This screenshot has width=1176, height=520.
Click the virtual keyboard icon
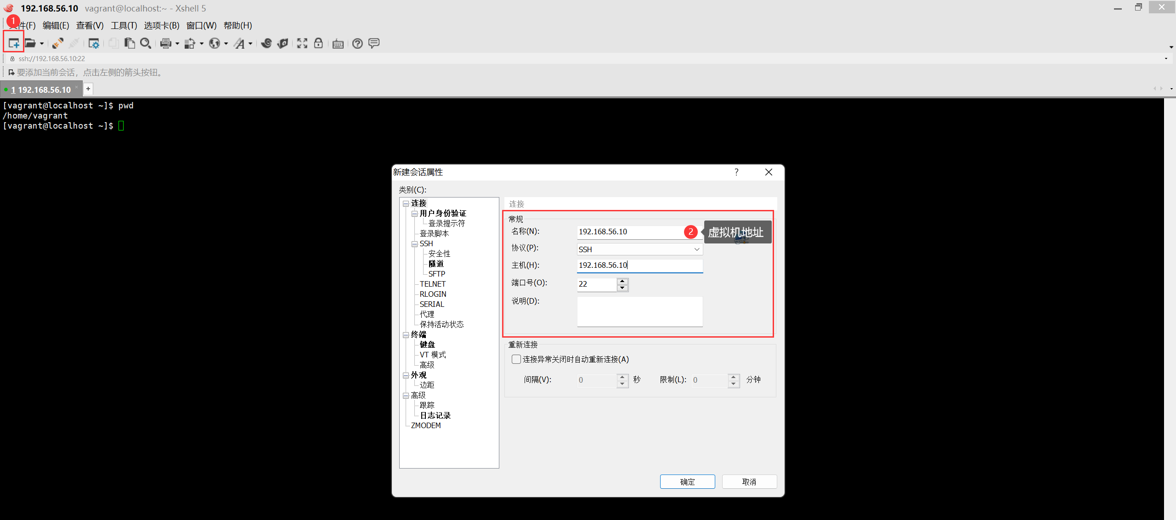[x=338, y=44]
